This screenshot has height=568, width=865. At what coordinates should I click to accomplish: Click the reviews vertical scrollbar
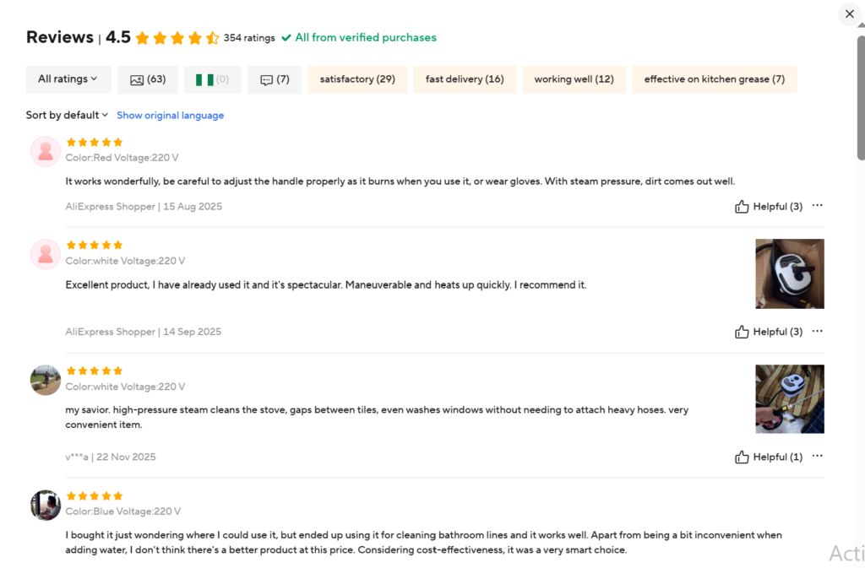click(861, 98)
